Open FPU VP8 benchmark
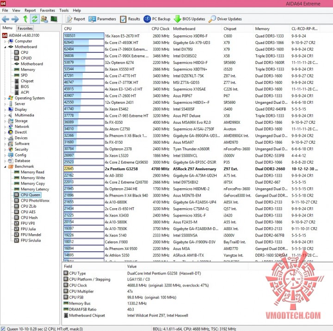333x331 pixels. 28,223
